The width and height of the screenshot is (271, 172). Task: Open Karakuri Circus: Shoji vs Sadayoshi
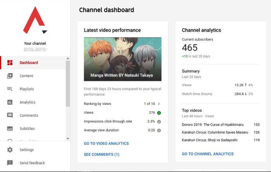209,140
